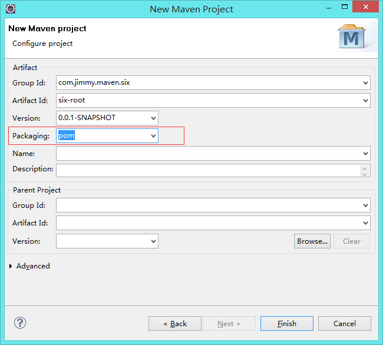Close the New Maven Project dialog
Viewport: 383px width, 345px height.
point(366,7)
